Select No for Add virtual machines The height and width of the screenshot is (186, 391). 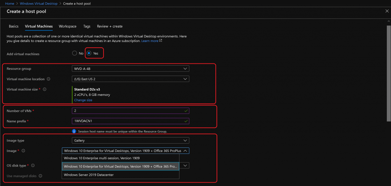(x=74, y=53)
